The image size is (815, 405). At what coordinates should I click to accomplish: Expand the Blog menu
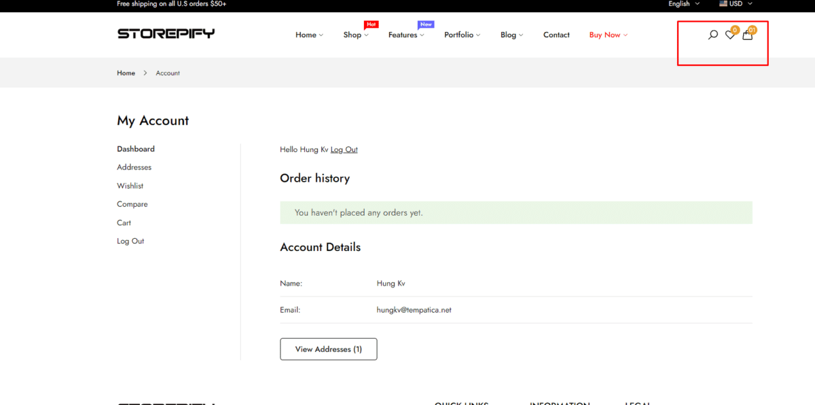[511, 35]
